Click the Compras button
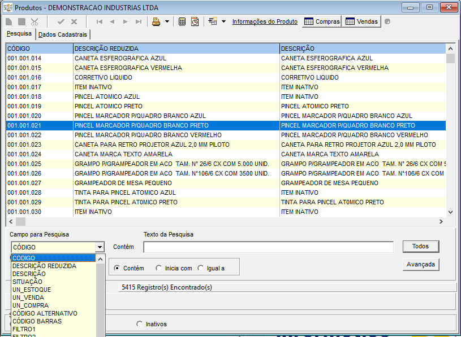Image resolution: width=461 pixels, height=337 pixels. coord(322,21)
